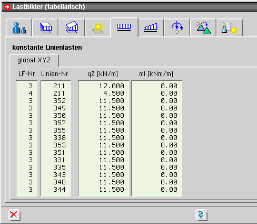
Task: Select the combined loads tab with sun and figure
Action: tap(230, 28)
